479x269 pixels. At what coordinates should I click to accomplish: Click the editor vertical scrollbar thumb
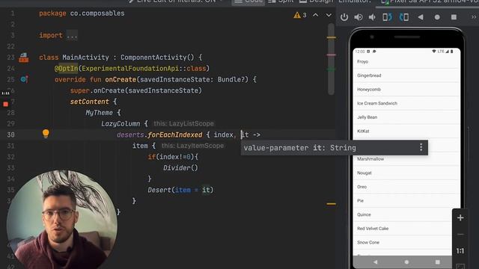coord(331,59)
